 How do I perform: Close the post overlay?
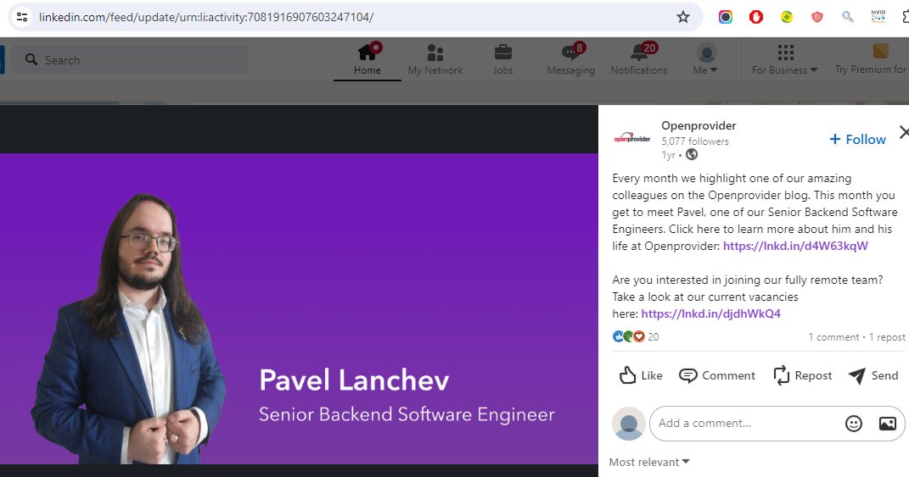[904, 132]
